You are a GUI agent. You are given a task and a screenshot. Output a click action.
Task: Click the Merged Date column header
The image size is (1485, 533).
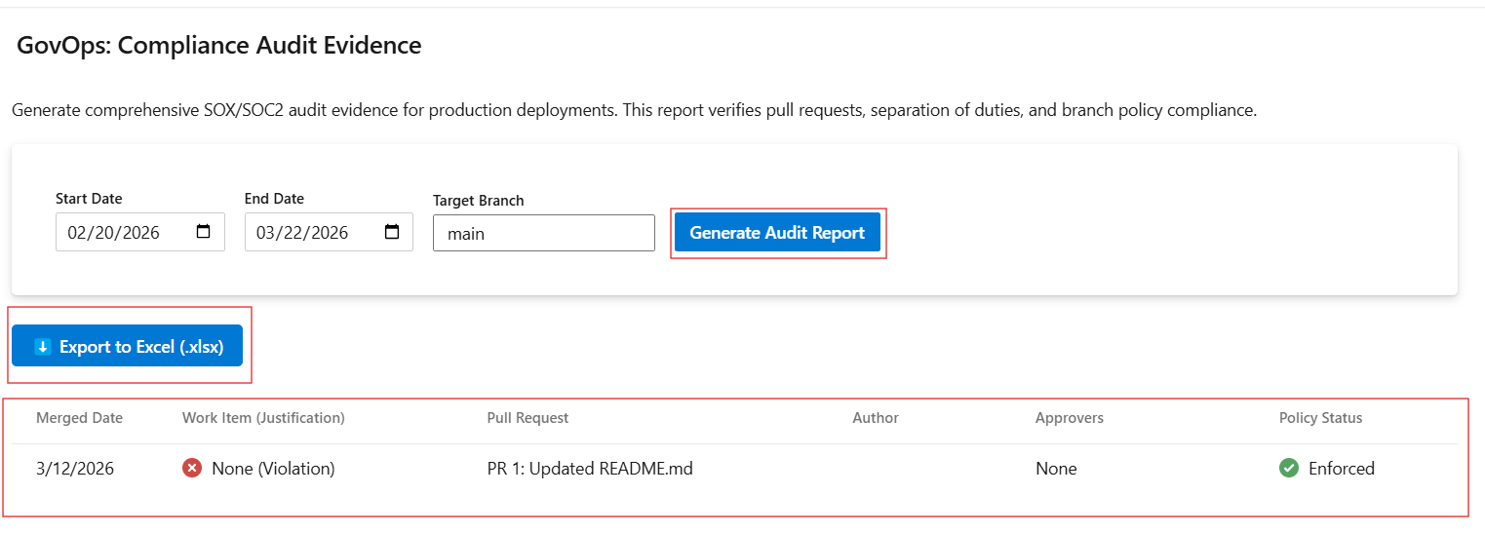(79, 418)
